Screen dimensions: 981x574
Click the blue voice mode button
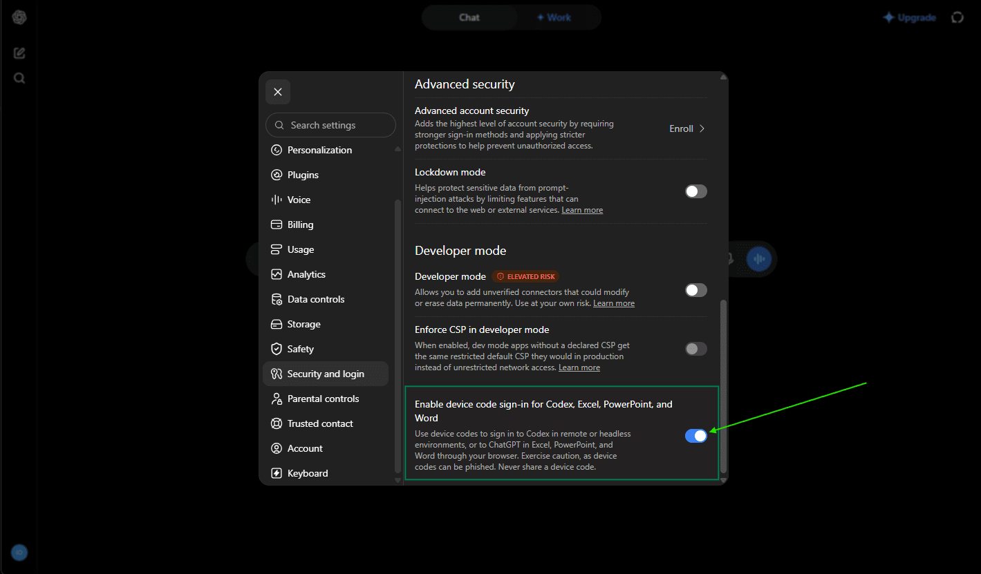click(x=758, y=259)
